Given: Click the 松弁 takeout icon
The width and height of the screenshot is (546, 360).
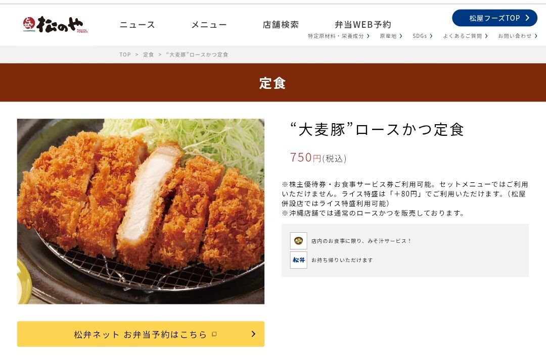Looking at the screenshot, I should [x=298, y=260].
